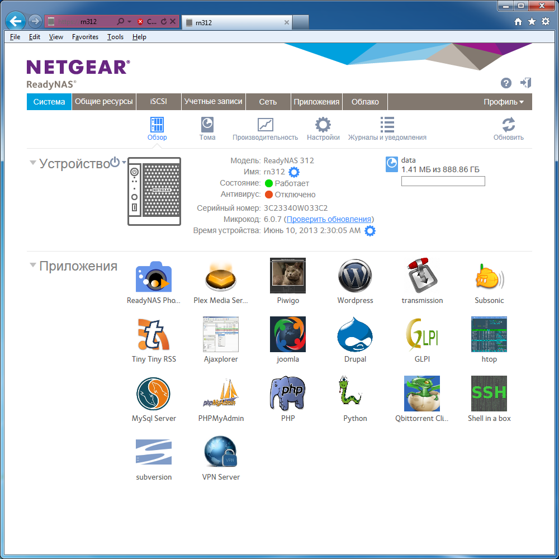Image resolution: width=559 pixels, height=559 pixels.
Task: Launch the VPN Server app
Action: (221, 451)
